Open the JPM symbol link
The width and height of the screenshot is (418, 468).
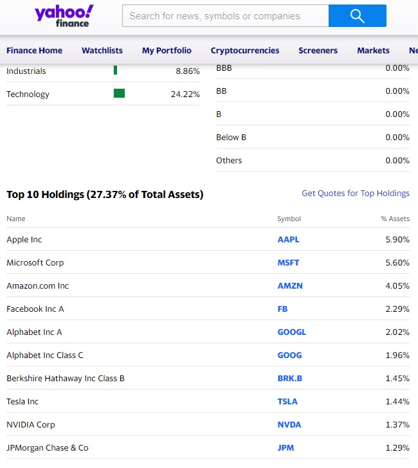pyautogui.click(x=286, y=447)
